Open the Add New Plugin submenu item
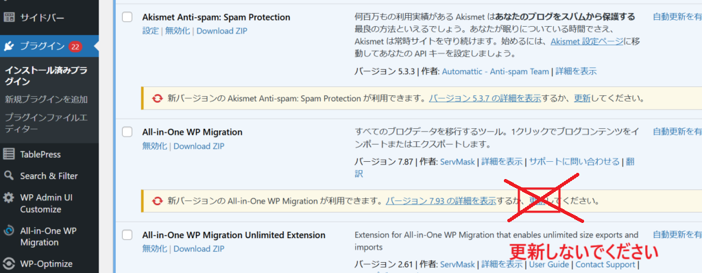 pyautogui.click(x=46, y=99)
